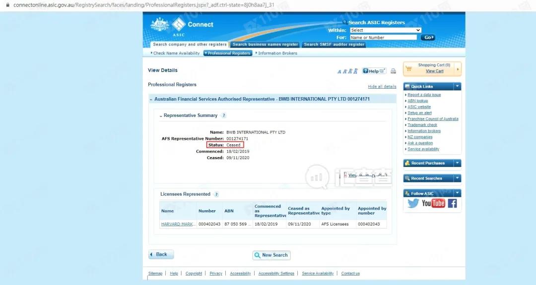Click the Ceased as Representative column header

click(x=303, y=211)
